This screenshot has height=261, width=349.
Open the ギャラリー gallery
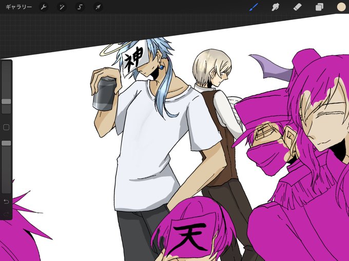18,7
